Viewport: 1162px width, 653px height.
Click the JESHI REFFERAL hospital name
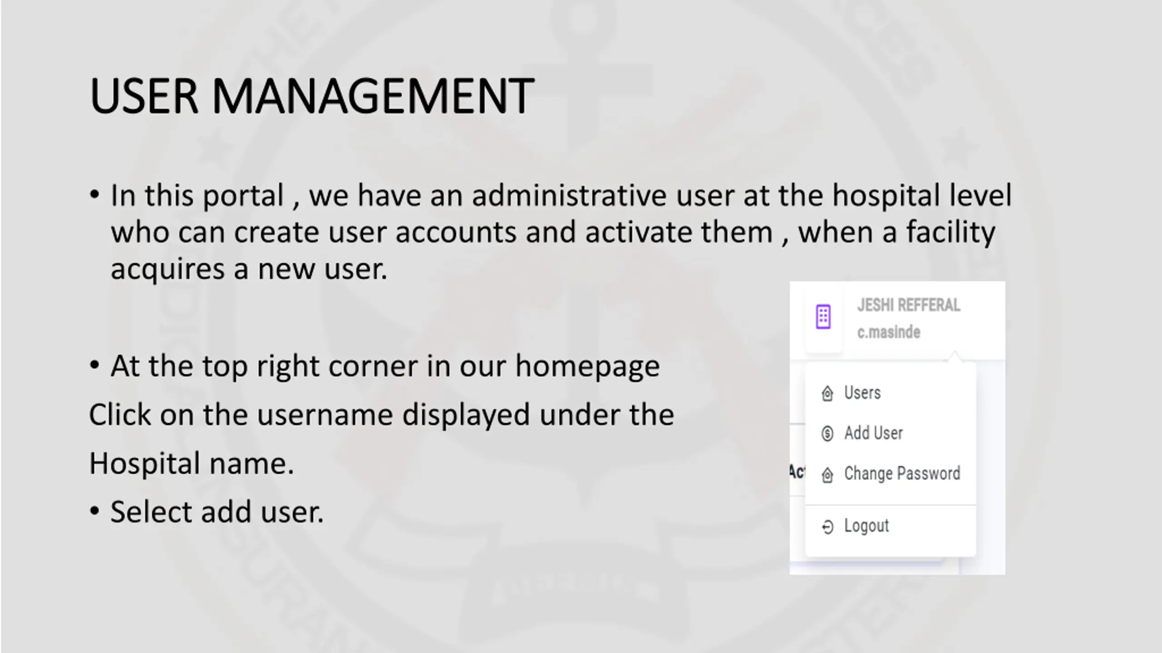[x=908, y=305]
